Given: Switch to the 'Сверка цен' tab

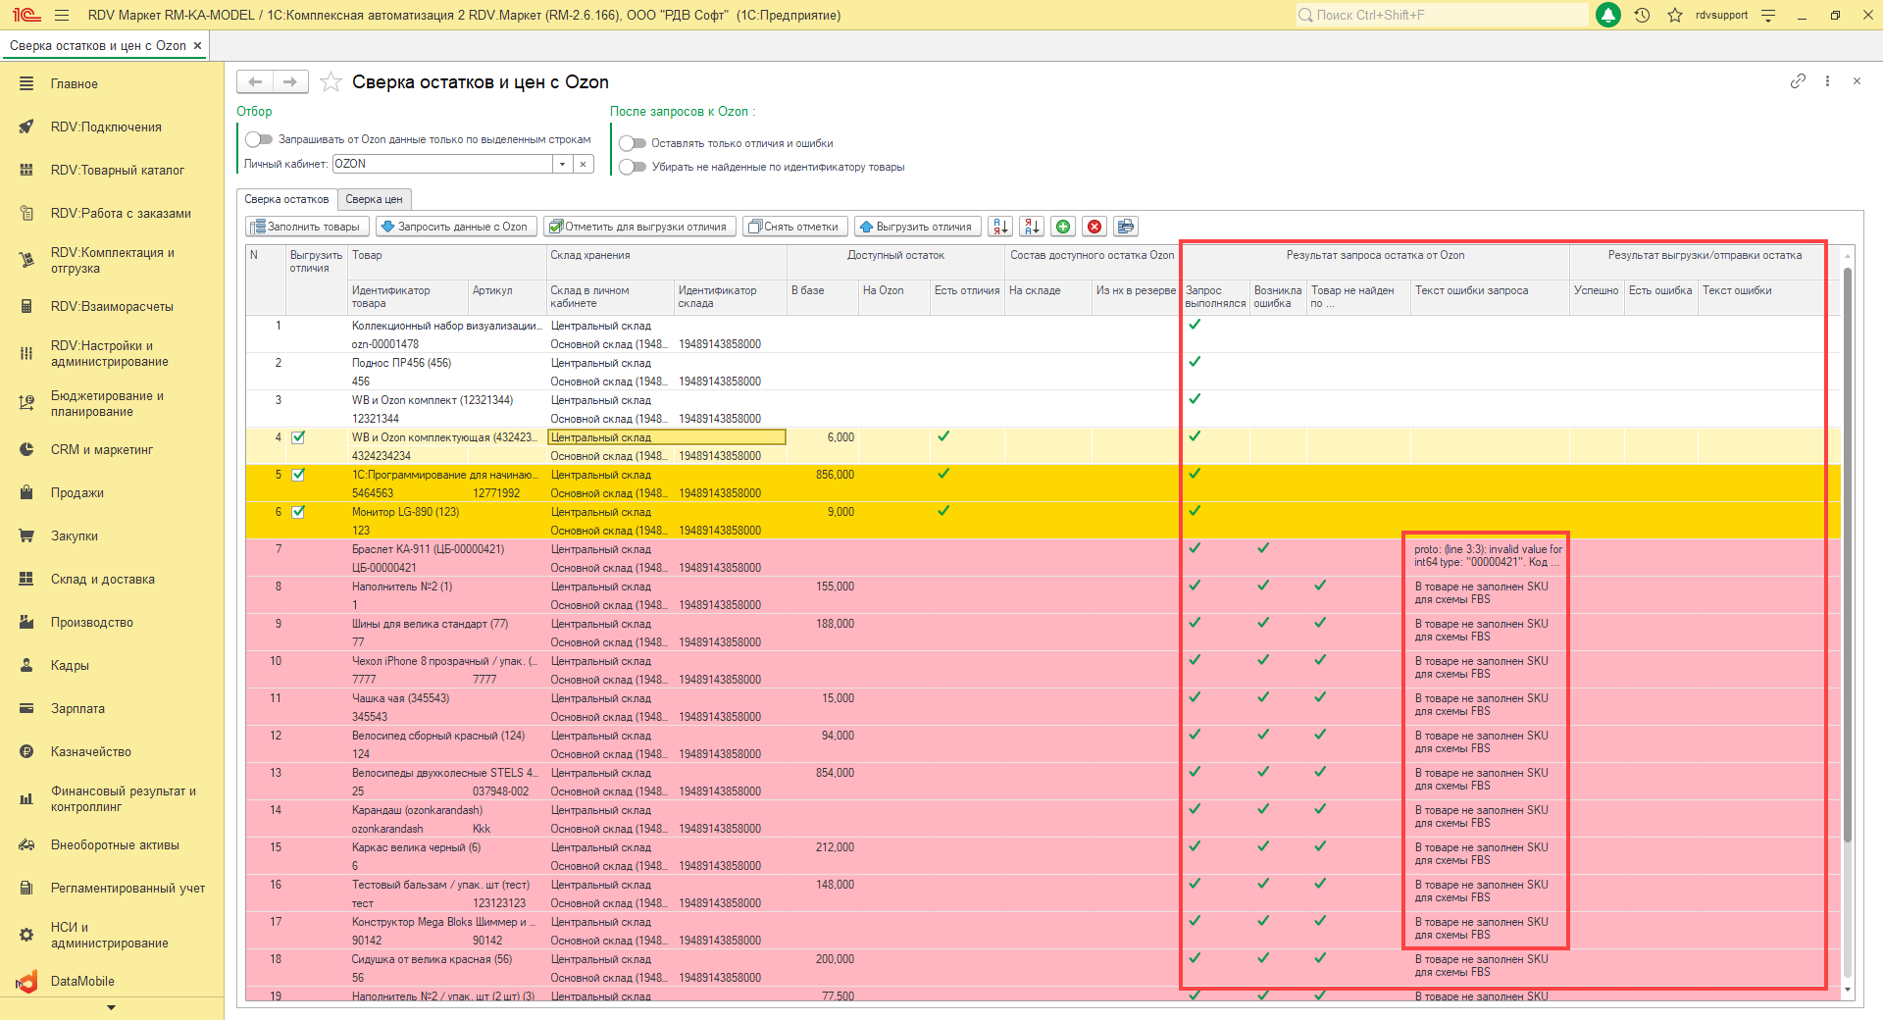Looking at the screenshot, I should tap(374, 199).
